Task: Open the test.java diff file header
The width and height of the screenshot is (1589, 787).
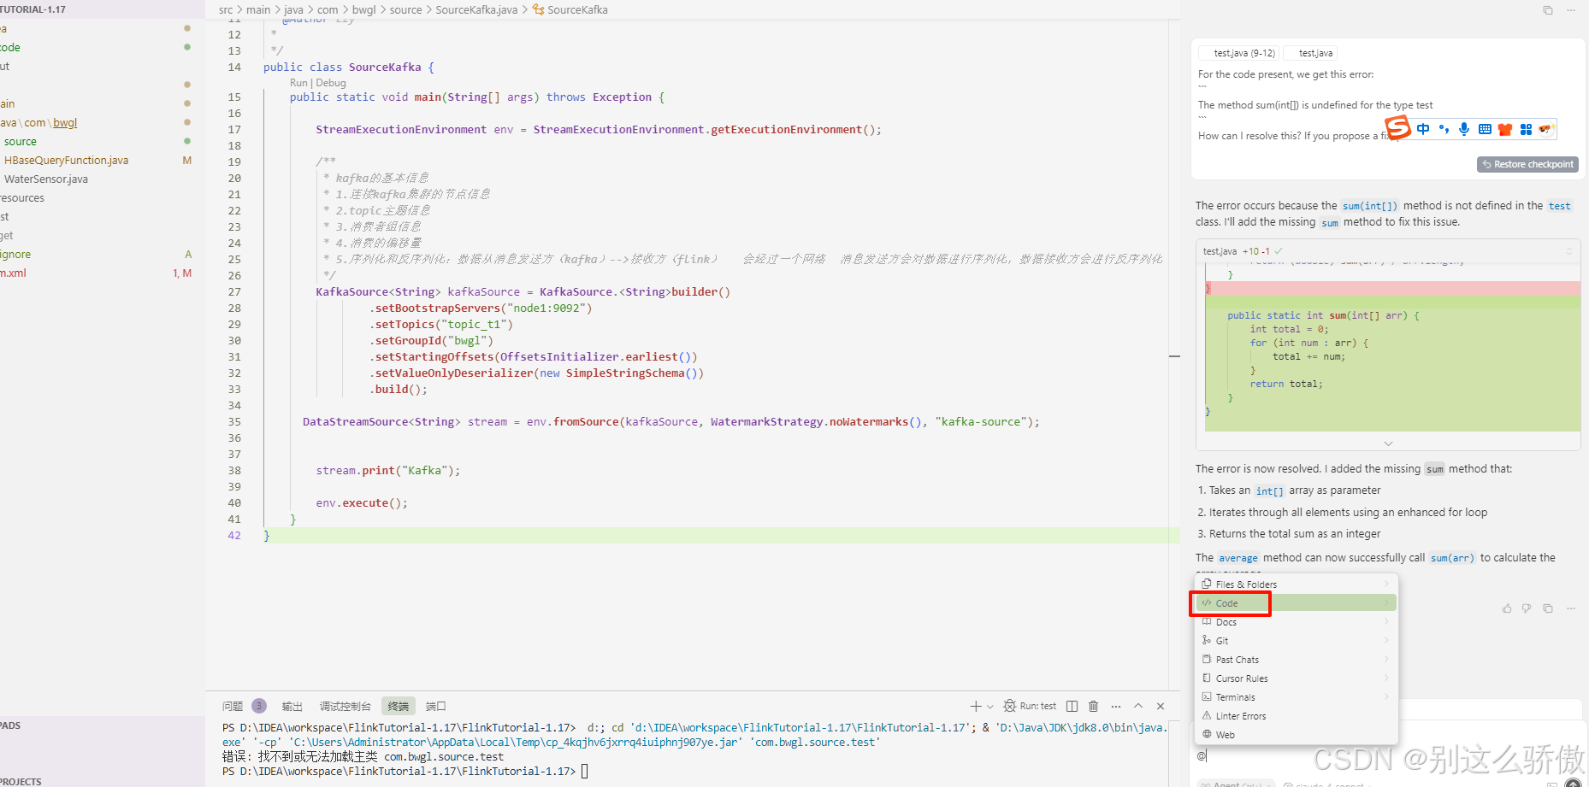Action: [1388, 251]
